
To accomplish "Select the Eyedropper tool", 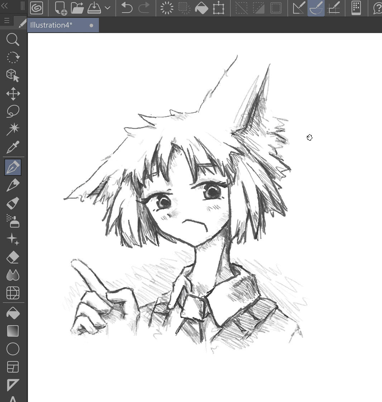I will [x=13, y=147].
